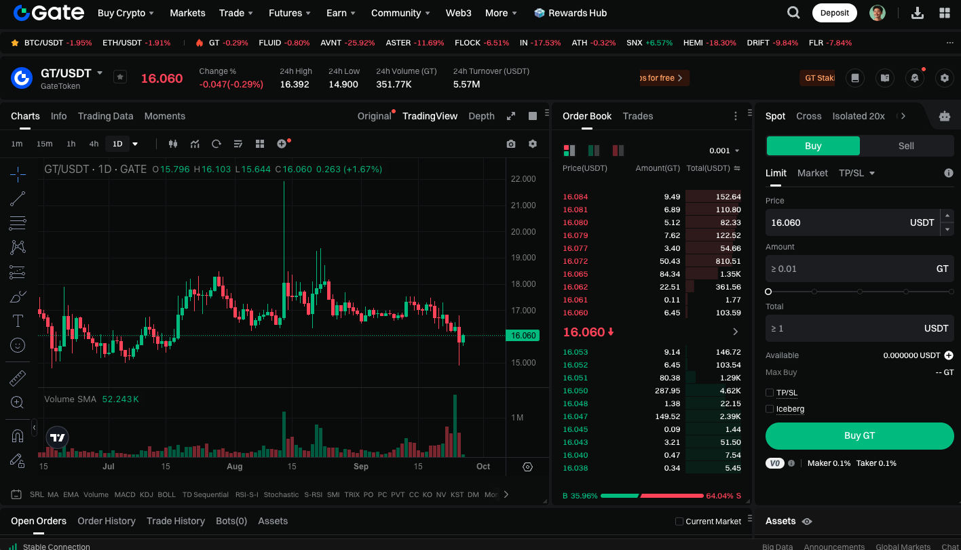Select the trend line drawing tool
961x550 pixels.
click(x=18, y=199)
